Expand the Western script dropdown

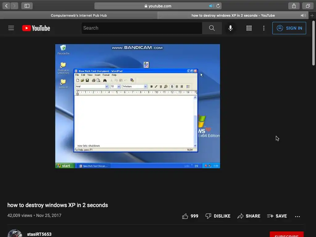pyautogui.click(x=145, y=86)
